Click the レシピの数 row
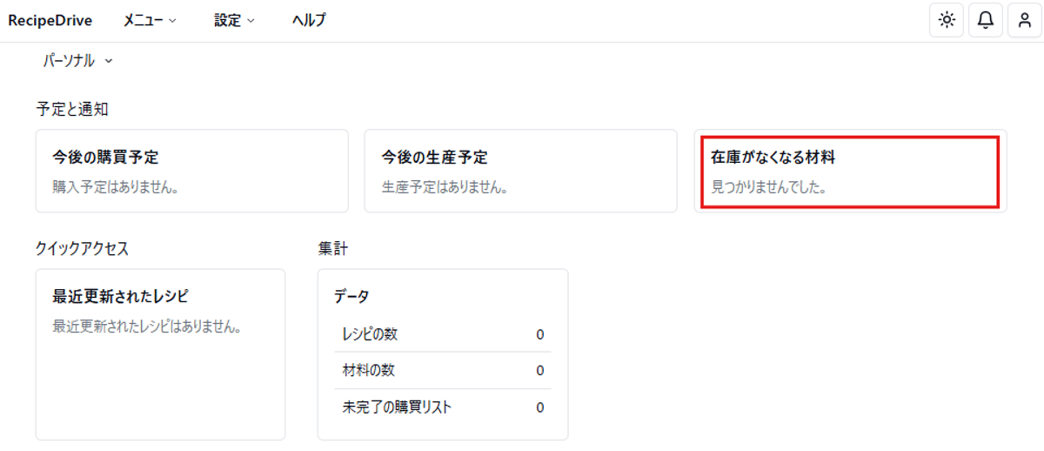The image size is (1044, 451). (443, 334)
